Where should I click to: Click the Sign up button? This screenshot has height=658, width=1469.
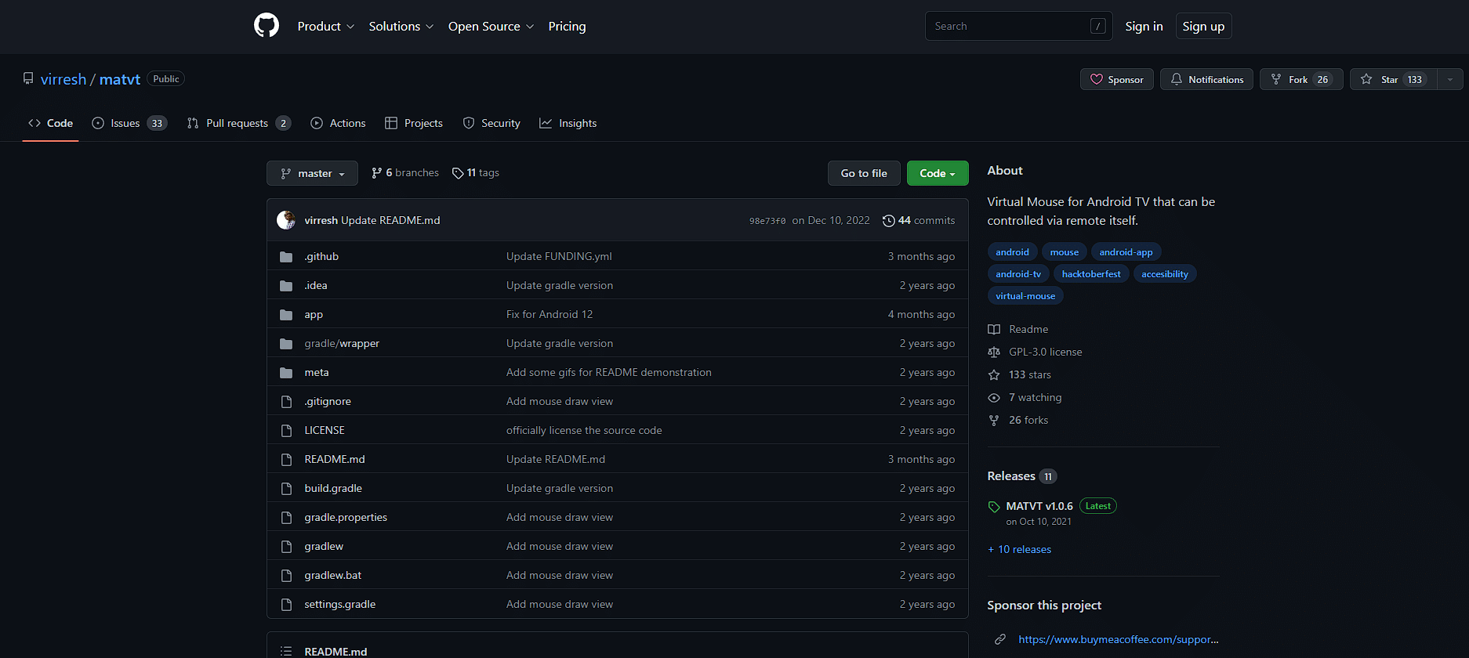(x=1203, y=27)
